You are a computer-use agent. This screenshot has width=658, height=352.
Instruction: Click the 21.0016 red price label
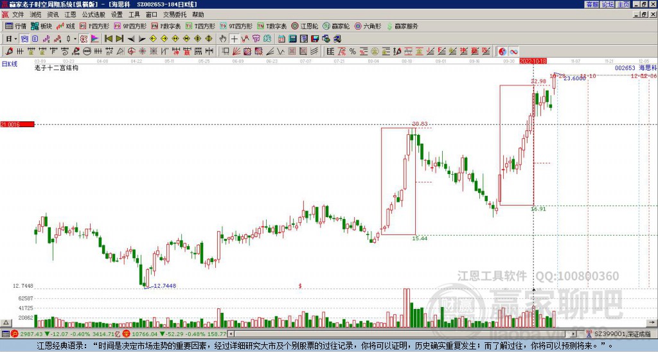coord(17,125)
